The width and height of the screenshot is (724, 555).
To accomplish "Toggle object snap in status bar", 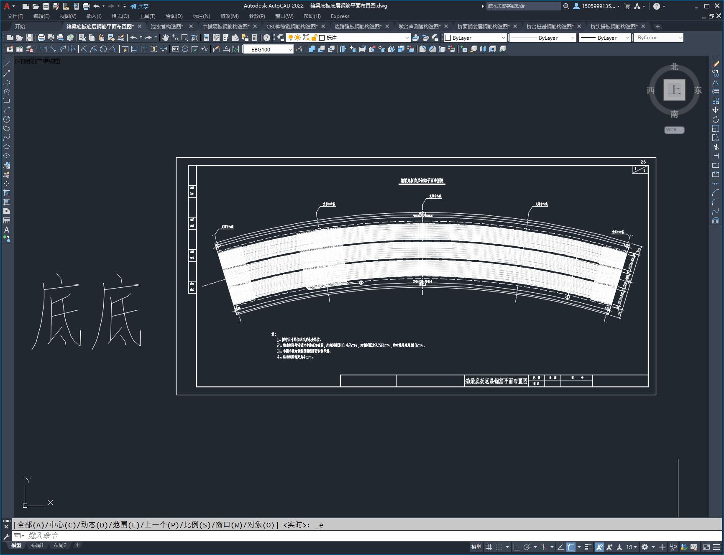I will 571,547.
